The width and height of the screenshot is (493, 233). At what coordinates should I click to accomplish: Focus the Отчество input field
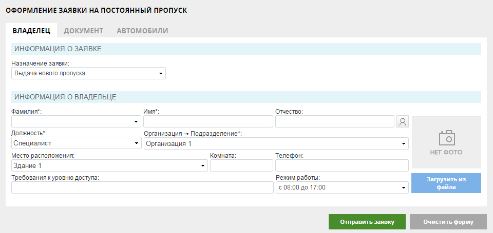pyautogui.click(x=335, y=121)
